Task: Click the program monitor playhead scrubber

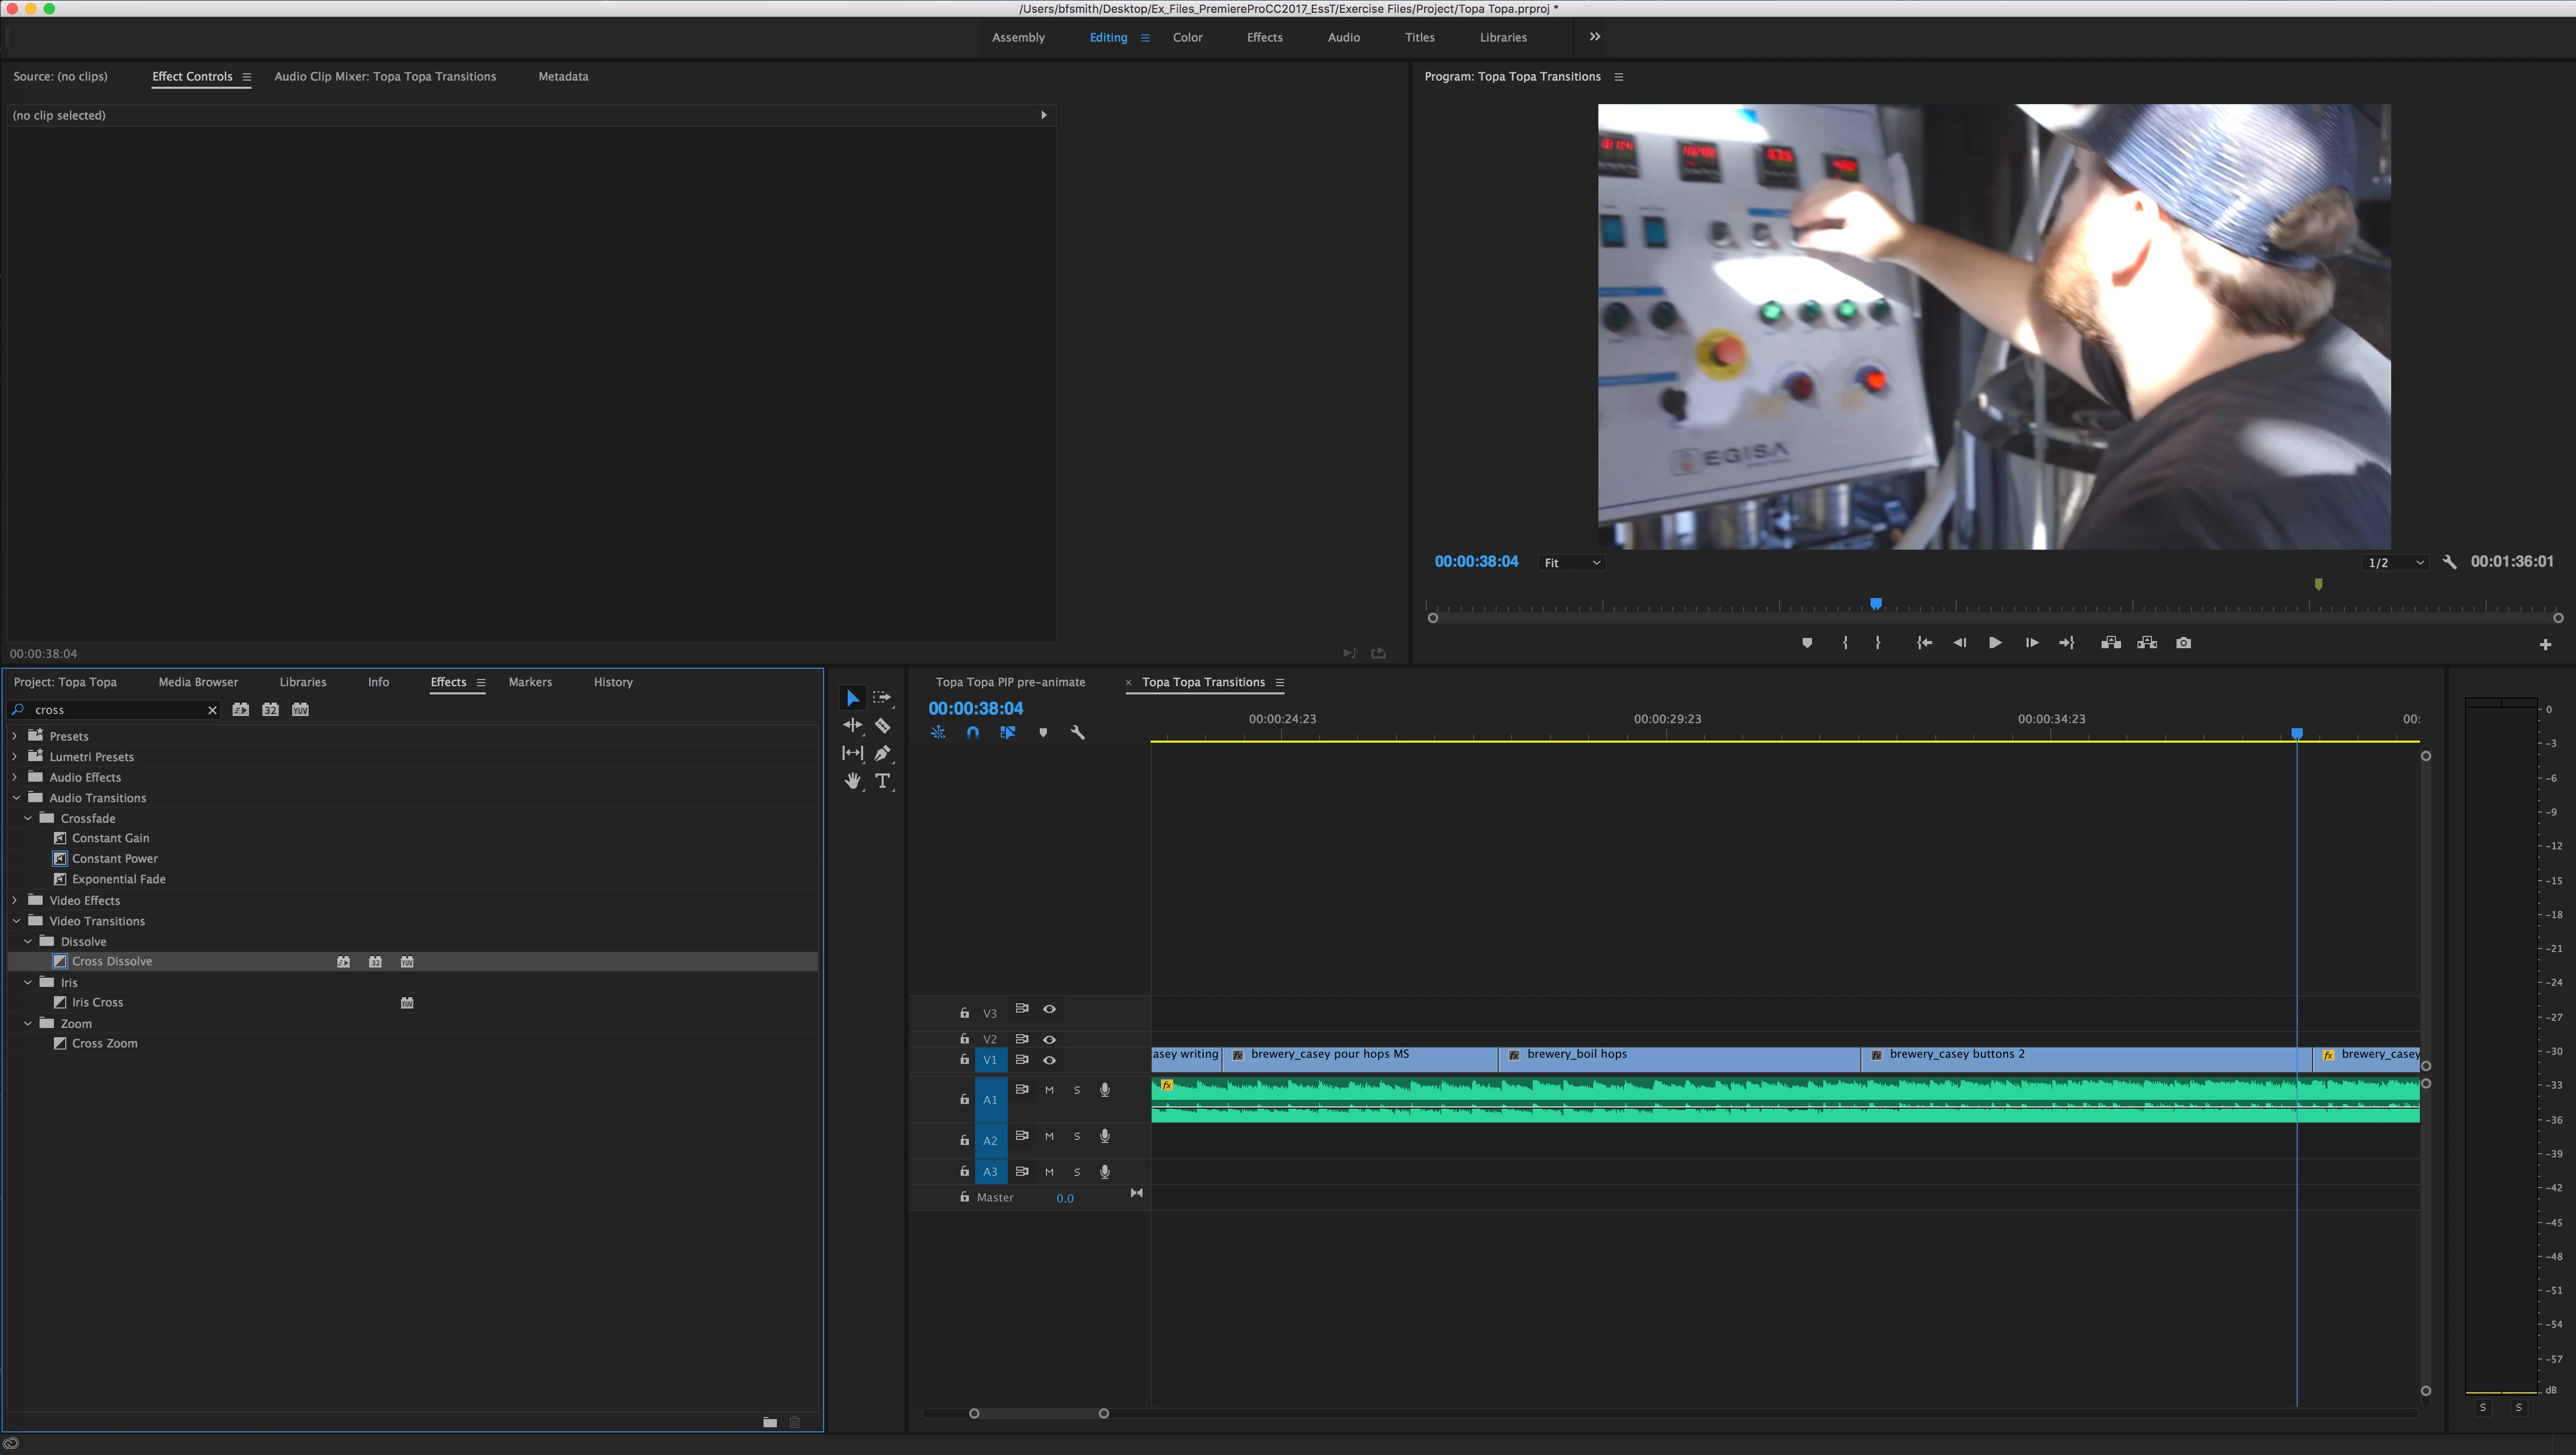Action: [1876, 604]
